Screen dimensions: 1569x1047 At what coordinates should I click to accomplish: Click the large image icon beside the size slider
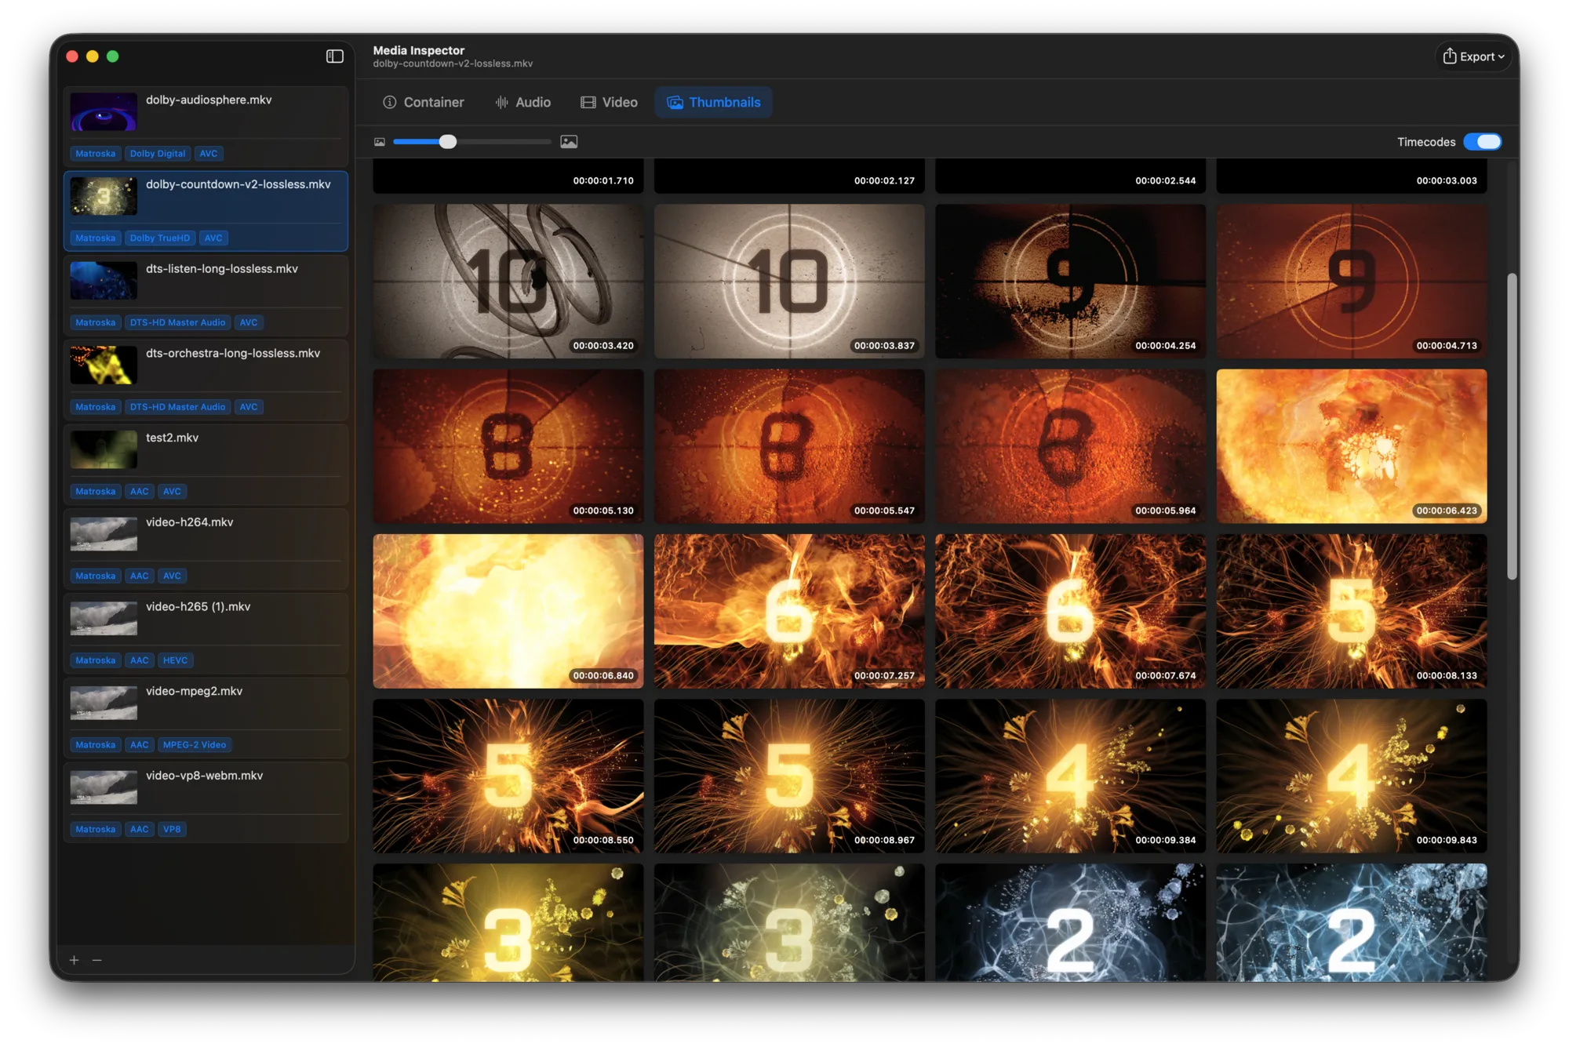(x=569, y=142)
